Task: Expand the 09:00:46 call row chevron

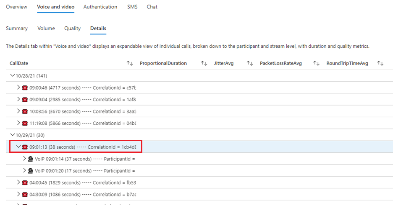Action: coord(18,87)
